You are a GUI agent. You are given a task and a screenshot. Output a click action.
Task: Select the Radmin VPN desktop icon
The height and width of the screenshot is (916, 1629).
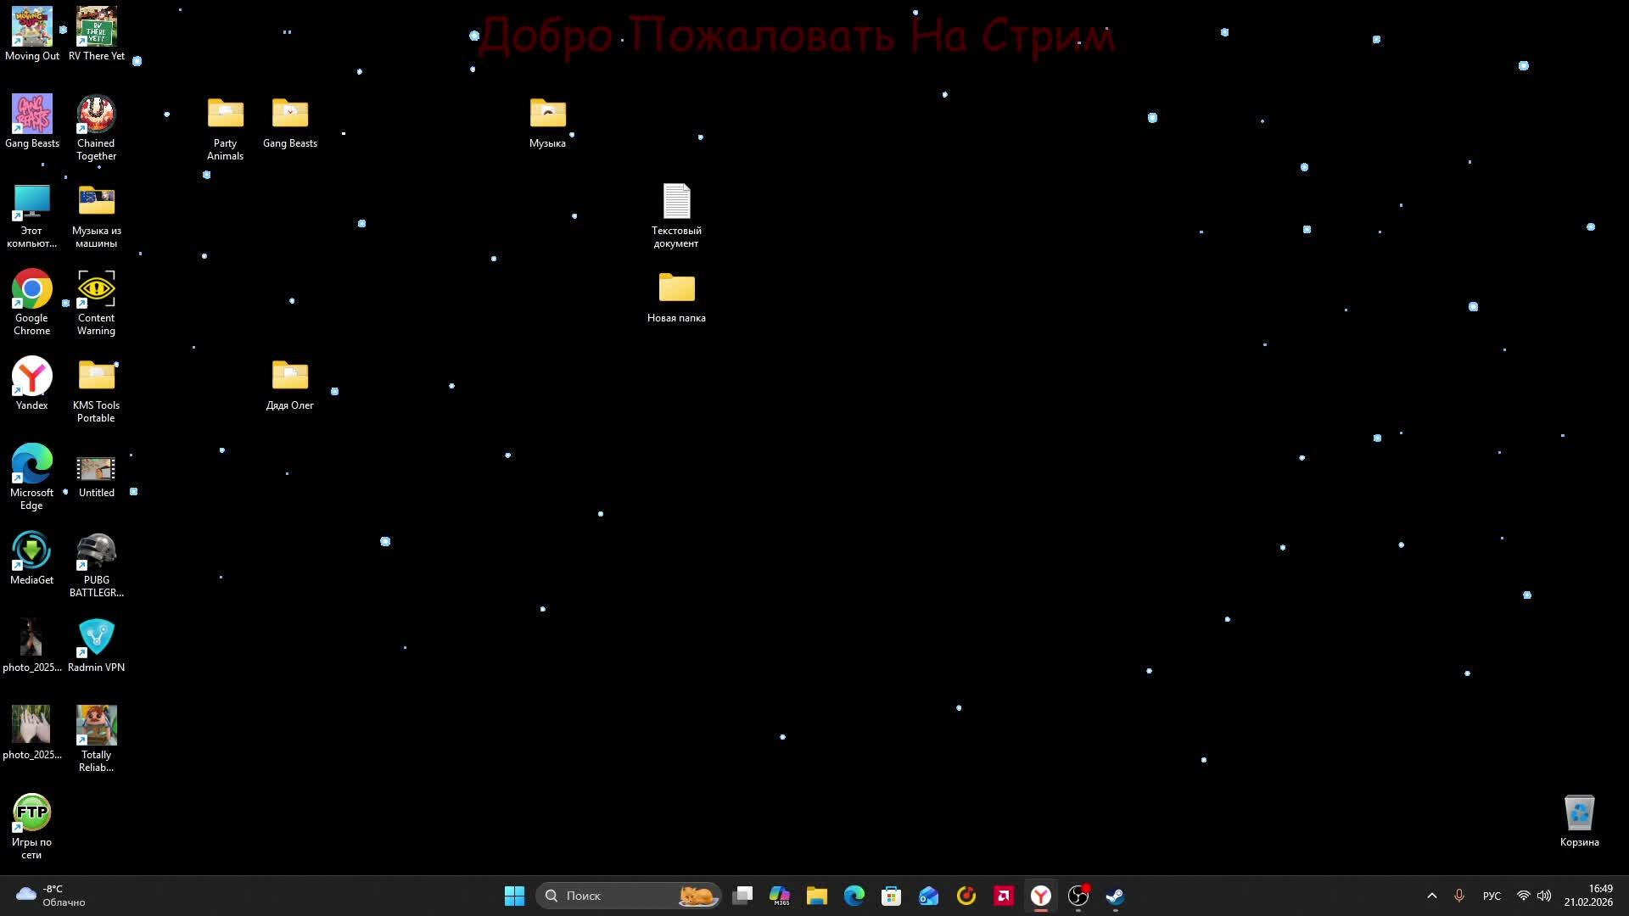(96, 640)
